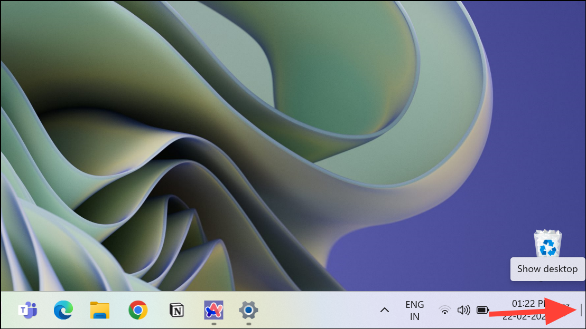
Task: Click the Wi-Fi network icon
Action: 444,311
